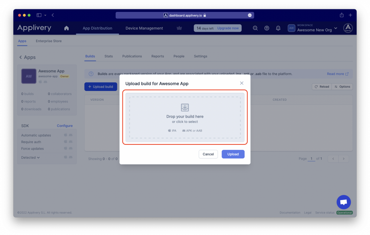Open the Publications tab
The image size is (370, 235).
pos(132,56)
